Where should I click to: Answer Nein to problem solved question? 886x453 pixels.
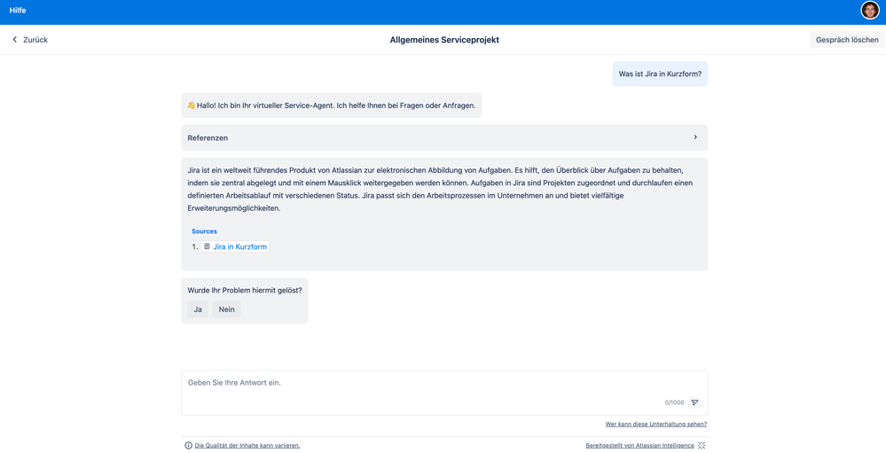click(x=226, y=309)
